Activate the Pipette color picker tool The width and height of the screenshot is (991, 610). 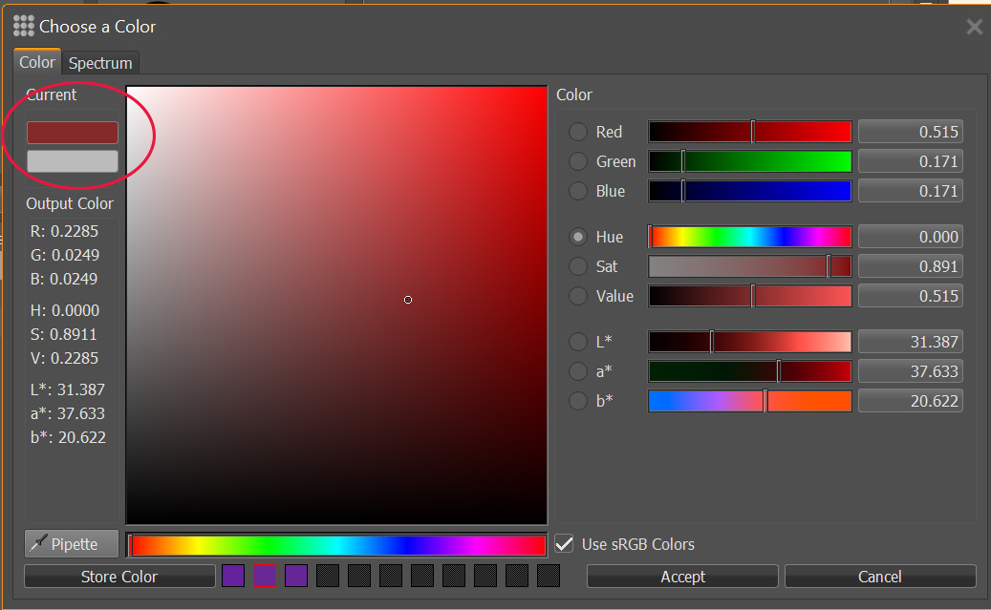(x=71, y=543)
